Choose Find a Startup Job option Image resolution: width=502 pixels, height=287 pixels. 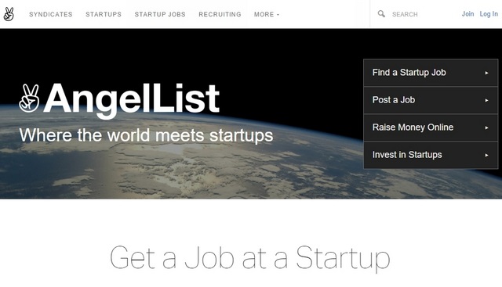click(431, 73)
